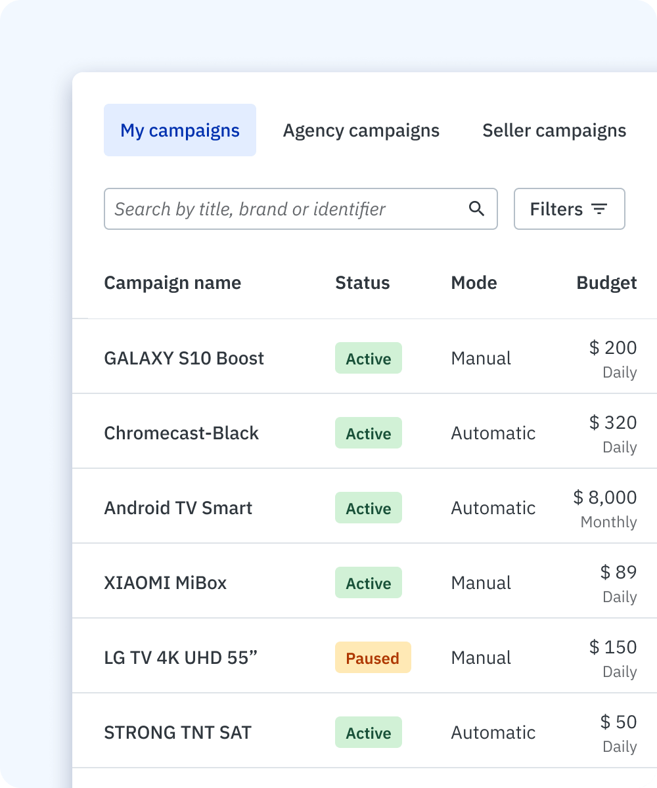Viewport: 657px width, 788px height.
Task: Select the Seller campaigns tab
Action: point(554,130)
